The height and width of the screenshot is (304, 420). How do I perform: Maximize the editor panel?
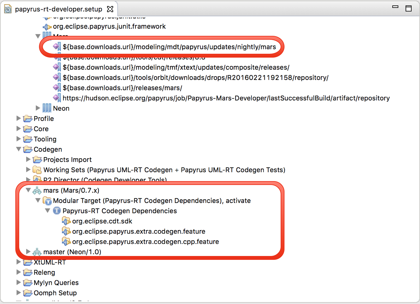pos(408,9)
